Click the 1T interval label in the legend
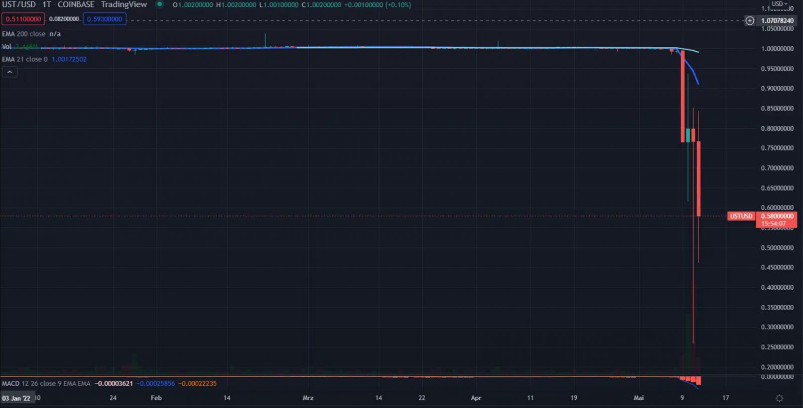Viewport: 803px width, 408px height. (47, 5)
